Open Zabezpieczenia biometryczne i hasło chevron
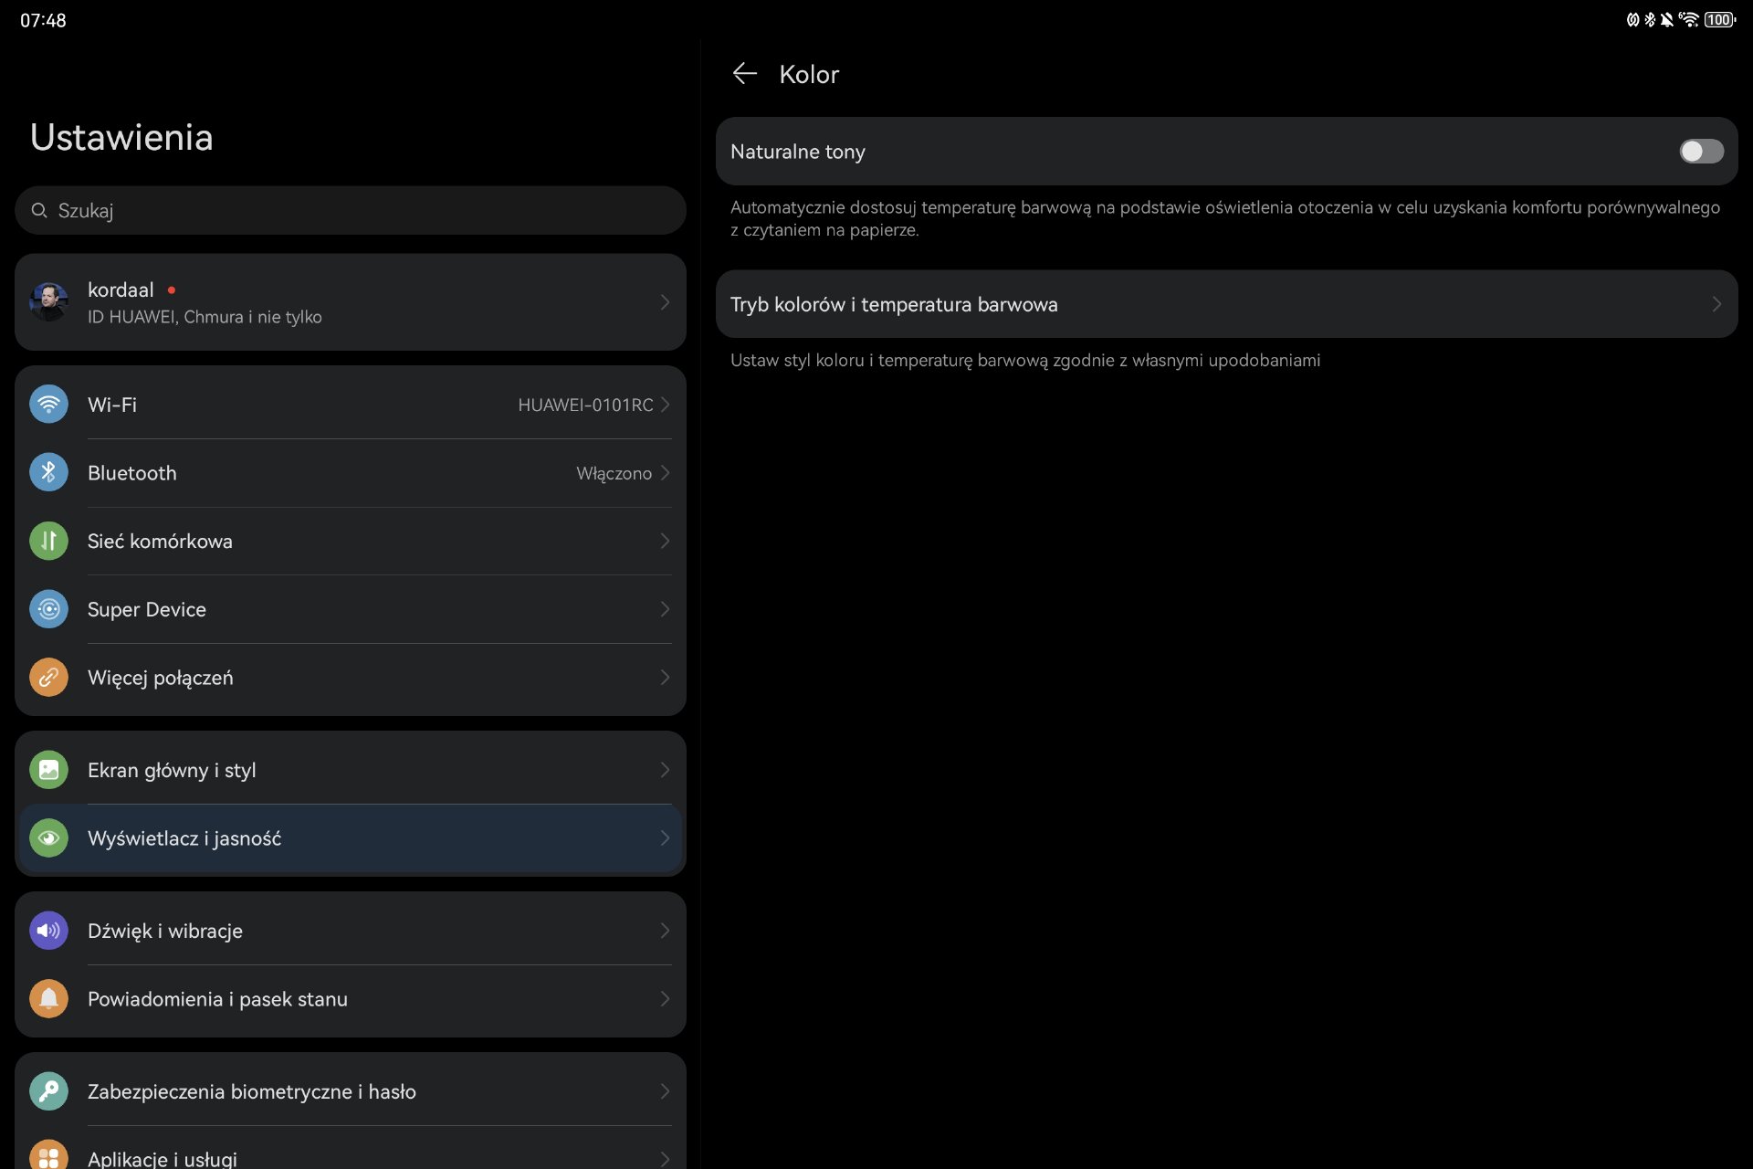This screenshot has width=1753, height=1169. (665, 1091)
